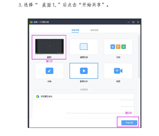This screenshot has width=159, height=136.
Task: Select the 影音文件 play icon
Action: tap(84, 71)
